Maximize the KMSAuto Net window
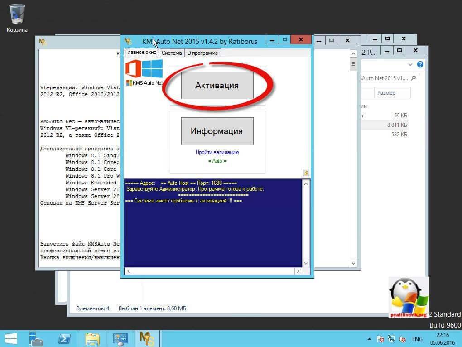Image resolution: width=462 pixels, height=347 pixels. pyautogui.click(x=284, y=39)
